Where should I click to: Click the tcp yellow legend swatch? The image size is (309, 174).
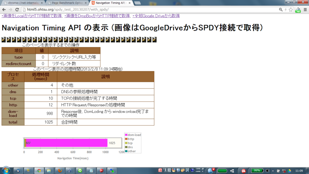pyautogui.click(x=126, y=143)
